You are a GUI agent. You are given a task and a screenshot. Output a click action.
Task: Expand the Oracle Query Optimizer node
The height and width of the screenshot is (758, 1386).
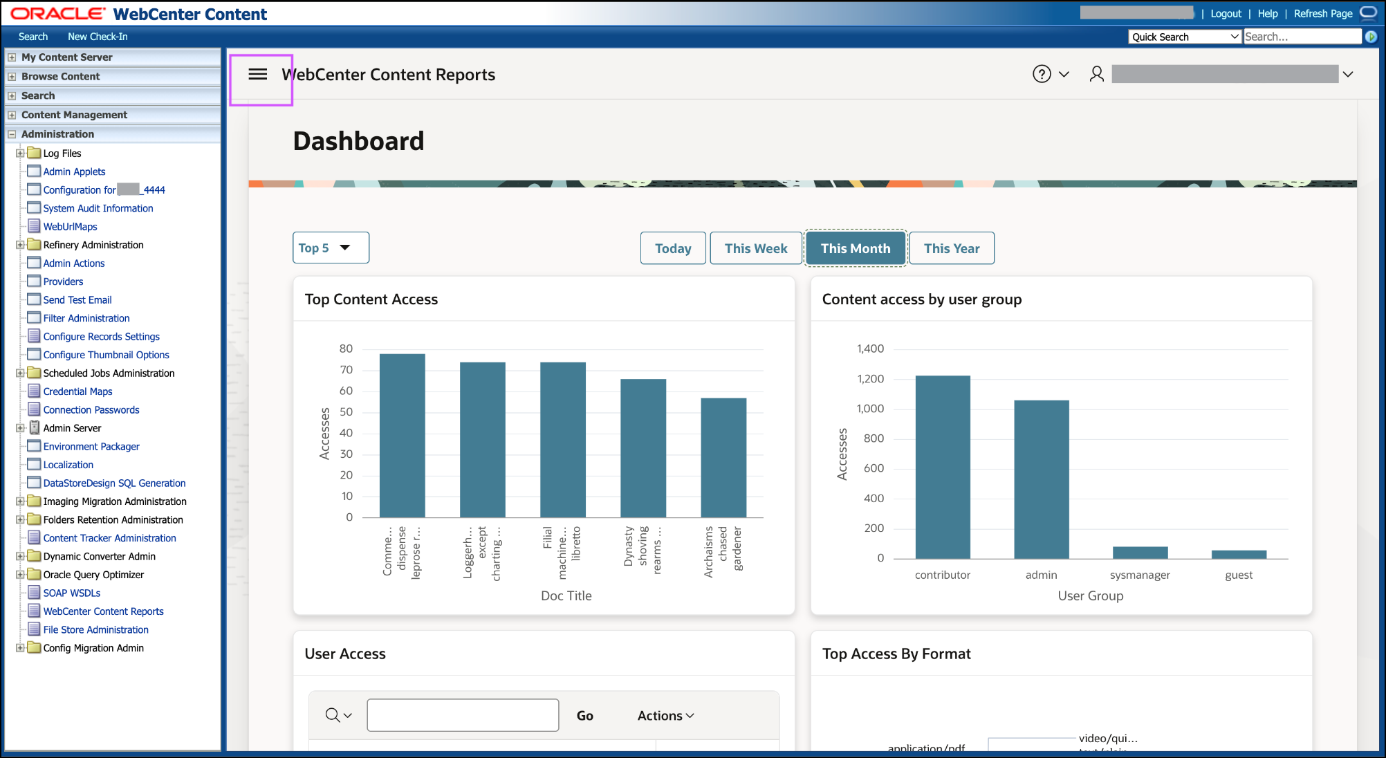[20, 574]
